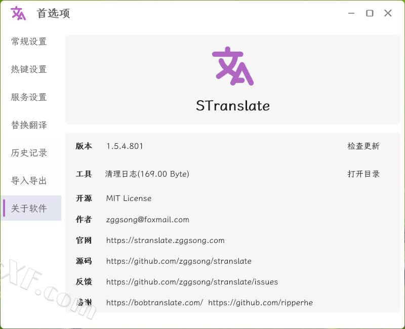This screenshot has height=329, width=405.
Task: Click the 检查更新 button
Action: click(363, 146)
